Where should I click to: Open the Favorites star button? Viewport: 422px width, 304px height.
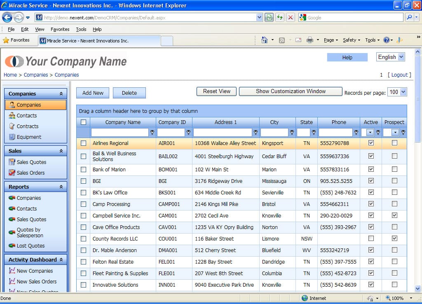coord(16,40)
